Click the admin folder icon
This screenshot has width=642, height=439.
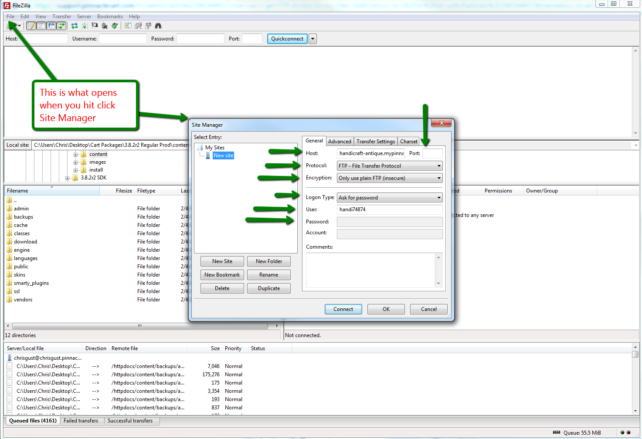[10, 209]
